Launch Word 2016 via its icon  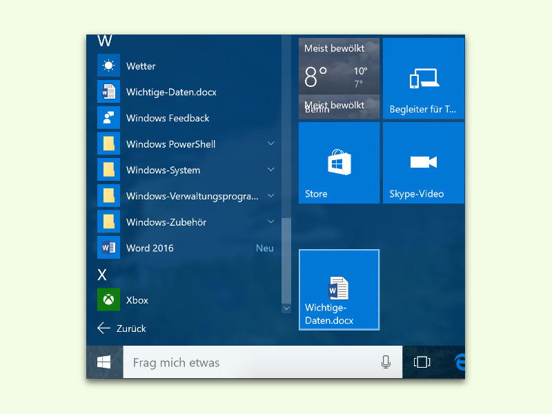(x=108, y=248)
